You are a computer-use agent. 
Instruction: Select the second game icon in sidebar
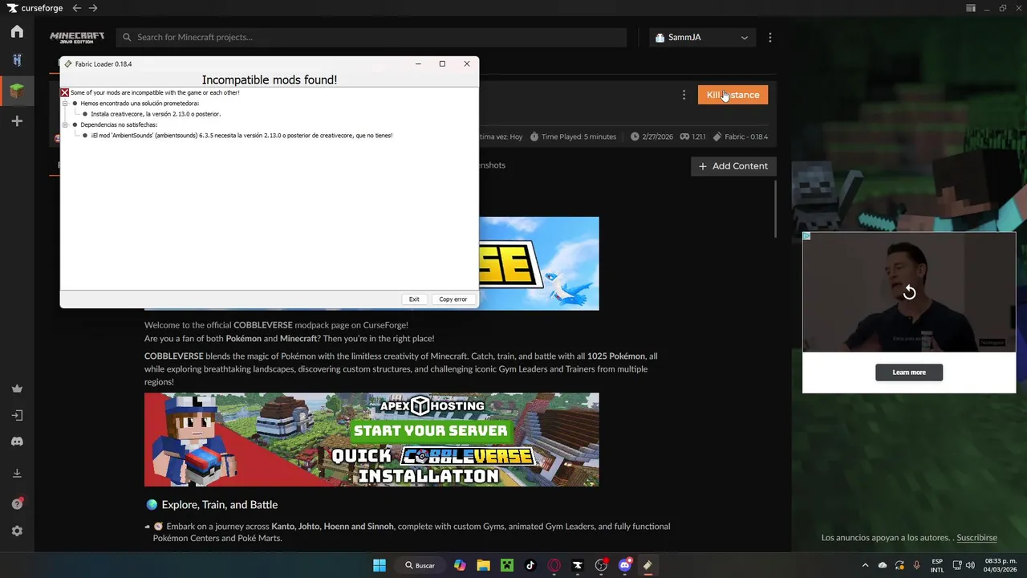tap(17, 60)
